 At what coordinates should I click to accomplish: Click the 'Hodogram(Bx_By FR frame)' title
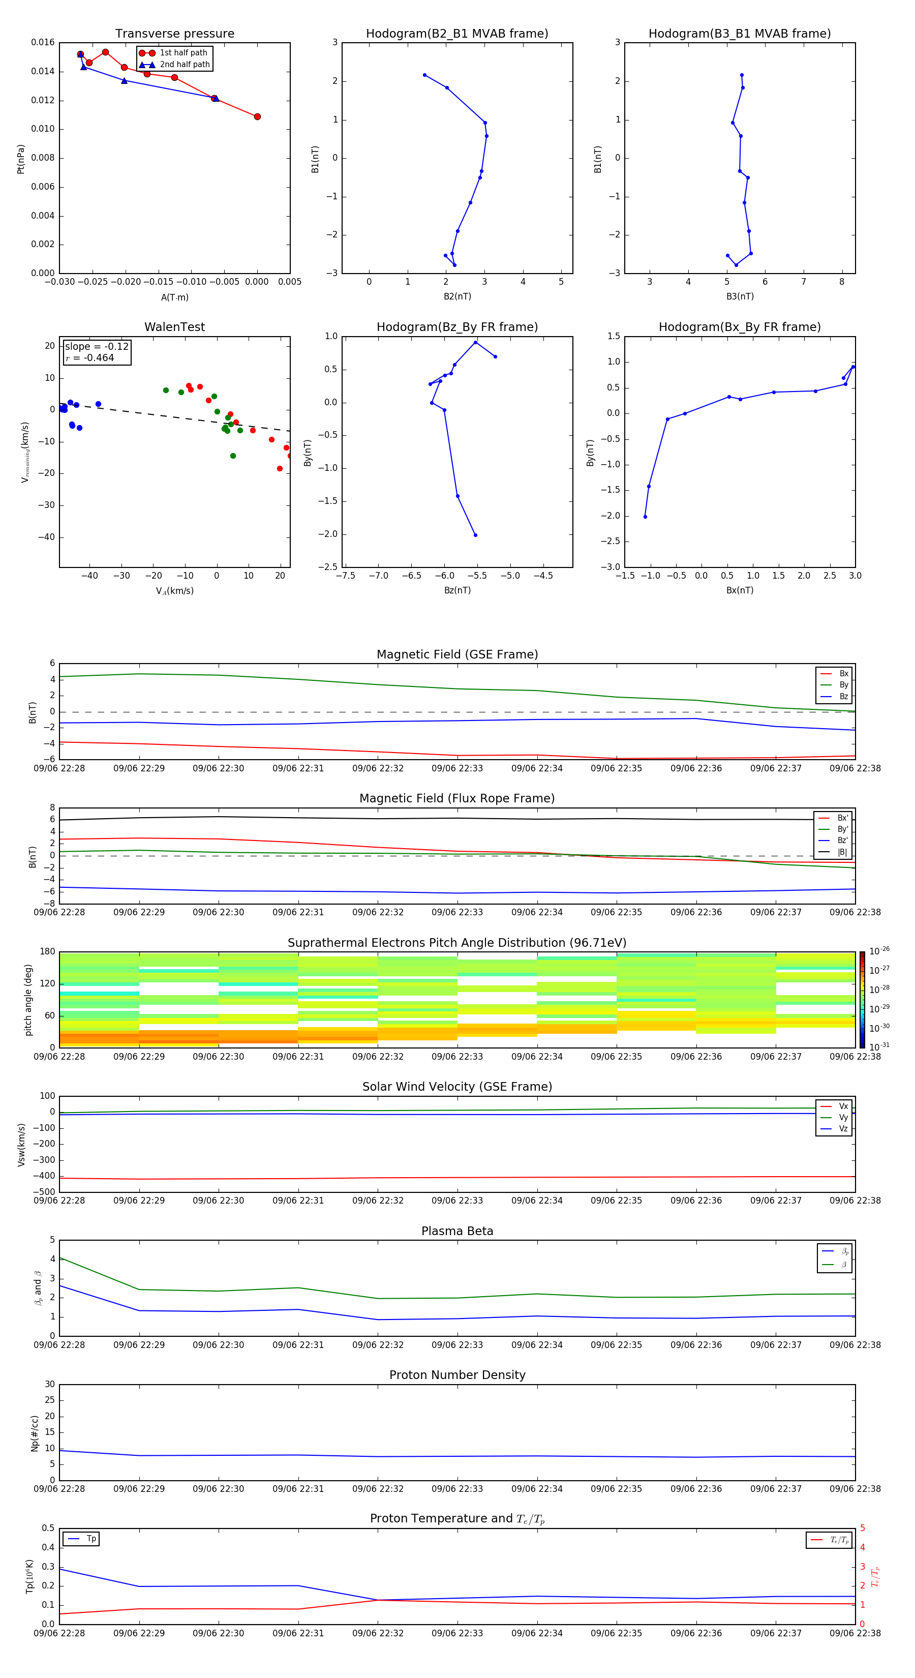740,327
